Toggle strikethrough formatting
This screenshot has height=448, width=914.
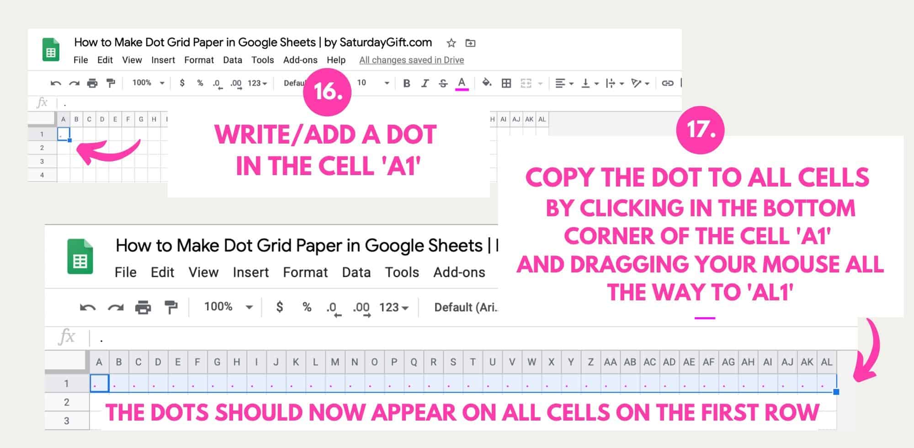click(x=442, y=83)
